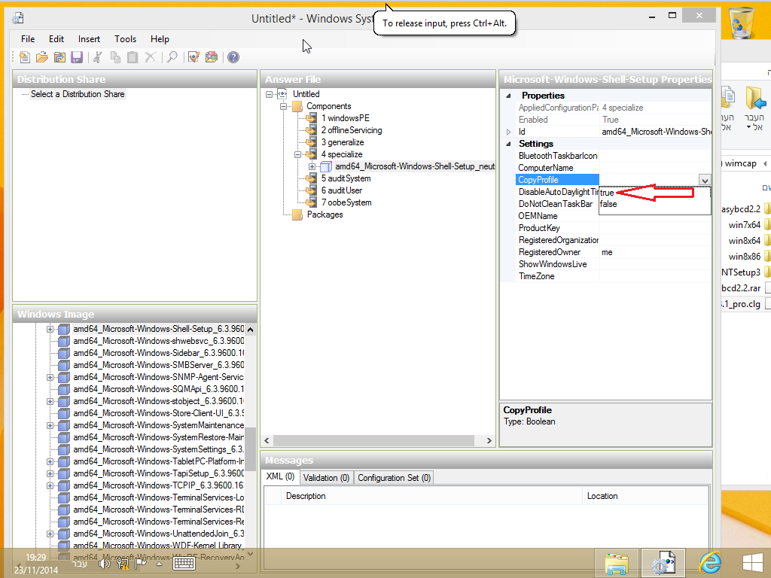Click the Windows Start button
The width and height of the screenshot is (771, 578).
tap(753, 564)
